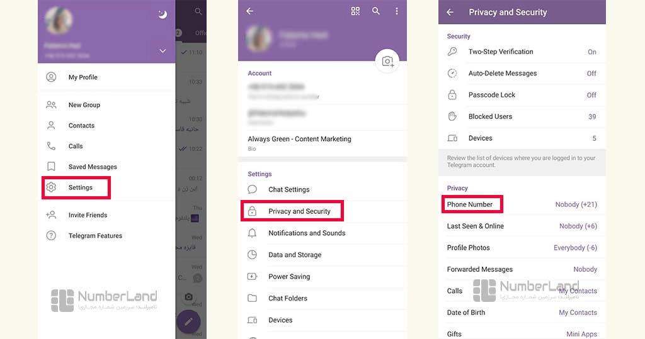Open Telegram Features question-mark icon
Screen dimensions: 645x339
(x=51, y=235)
